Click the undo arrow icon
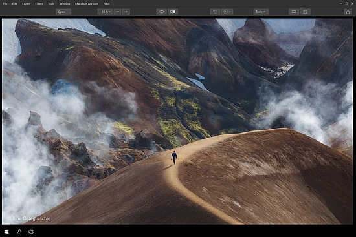Image resolution: width=356 pixels, height=237 pixels. (215, 12)
